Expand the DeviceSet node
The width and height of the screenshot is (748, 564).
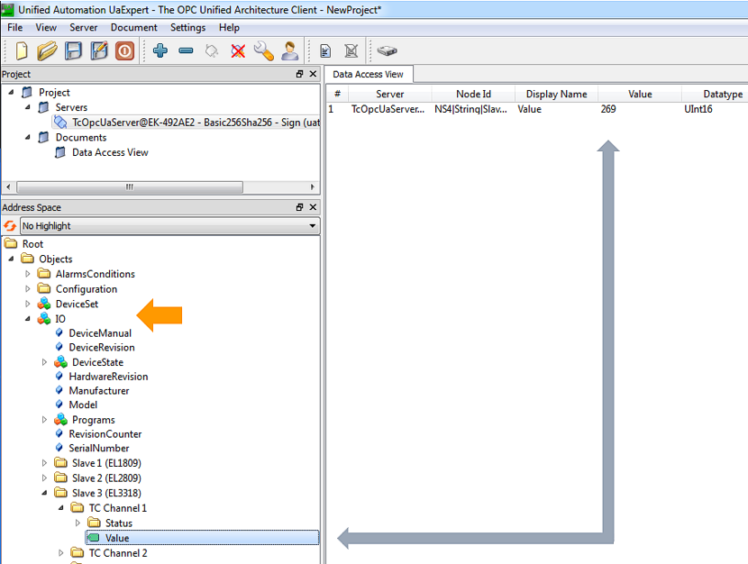click(x=28, y=304)
